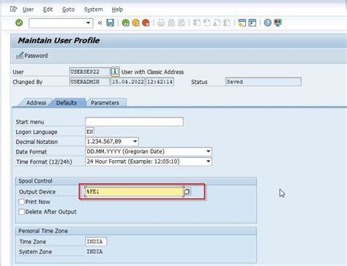Image resolution: width=347 pixels, height=266 pixels.
Task: Click the Previous Page icon
Action: coord(207,23)
